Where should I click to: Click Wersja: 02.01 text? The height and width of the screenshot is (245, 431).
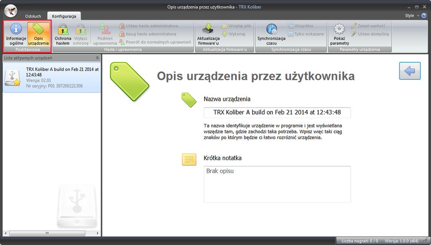38,80
